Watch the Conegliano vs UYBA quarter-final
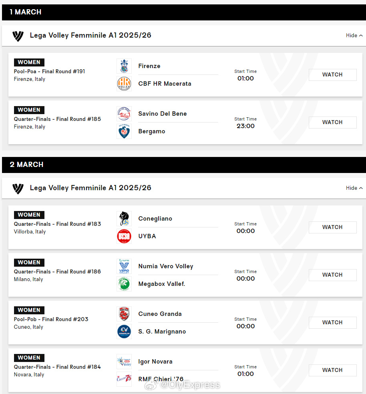The width and height of the screenshot is (366, 394). [333, 227]
